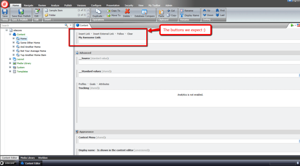Select 'Not Your Average Home' tree item
This screenshot has width=300, height=166.
coord(33,51)
